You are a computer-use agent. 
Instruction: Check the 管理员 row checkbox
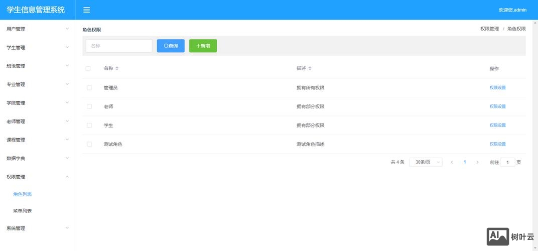89,88
